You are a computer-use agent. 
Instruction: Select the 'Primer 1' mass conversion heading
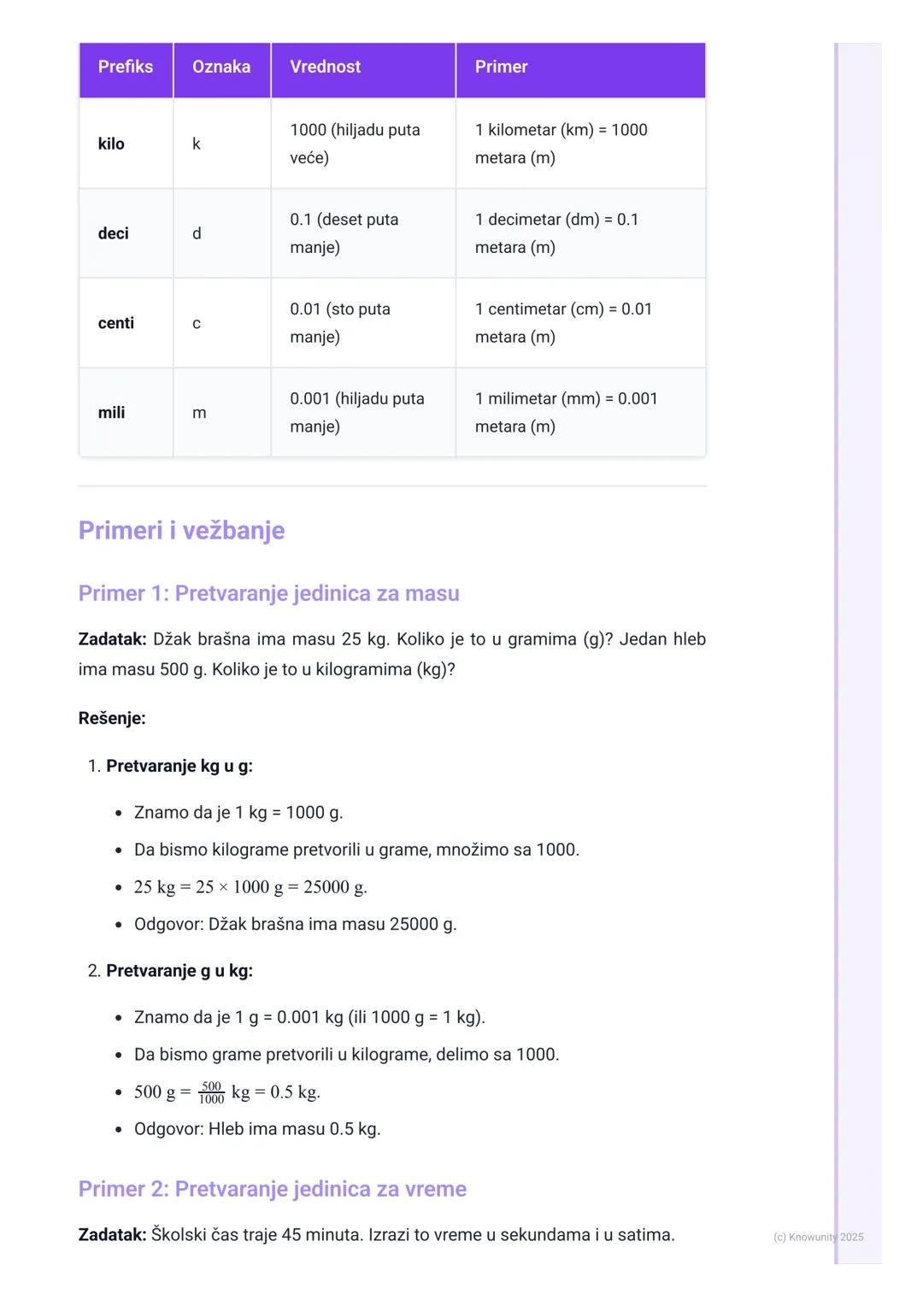click(268, 593)
